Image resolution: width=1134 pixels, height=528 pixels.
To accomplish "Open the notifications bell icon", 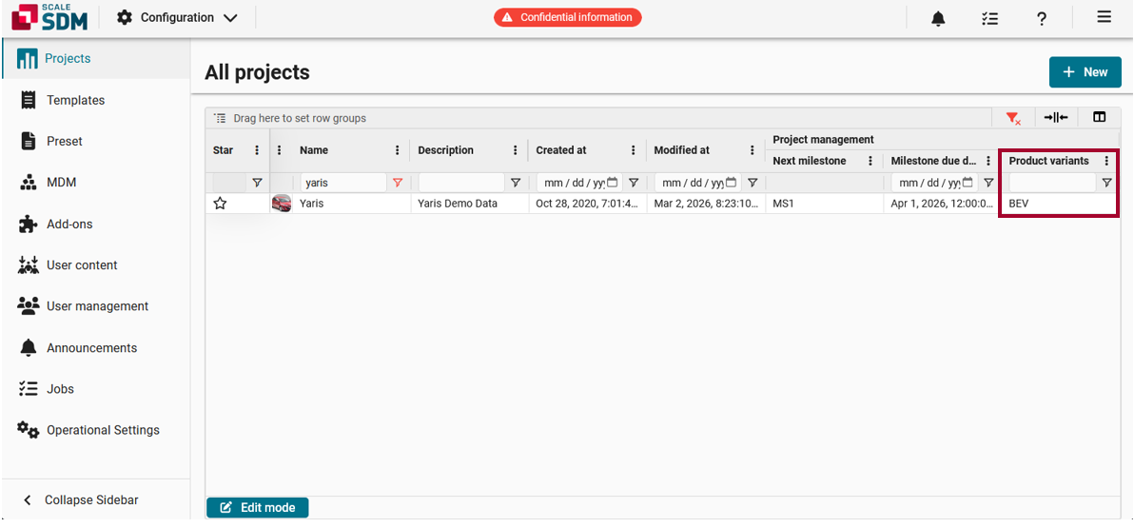I will tap(938, 18).
